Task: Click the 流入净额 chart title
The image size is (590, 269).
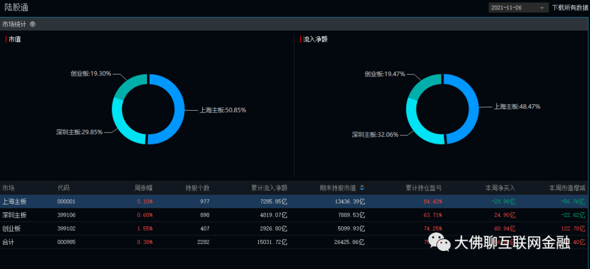Action: pos(315,39)
